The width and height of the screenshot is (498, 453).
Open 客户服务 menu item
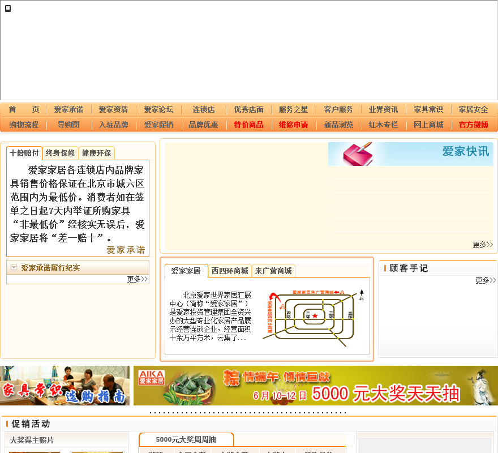tap(338, 110)
